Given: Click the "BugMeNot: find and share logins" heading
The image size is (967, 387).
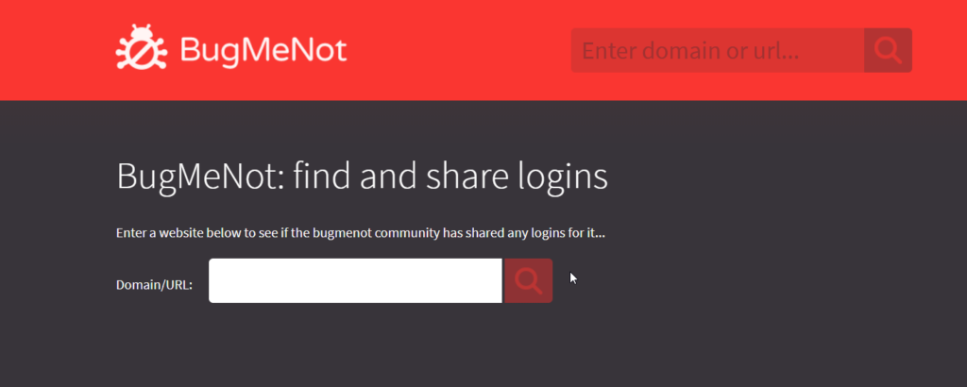Looking at the screenshot, I should click(362, 177).
